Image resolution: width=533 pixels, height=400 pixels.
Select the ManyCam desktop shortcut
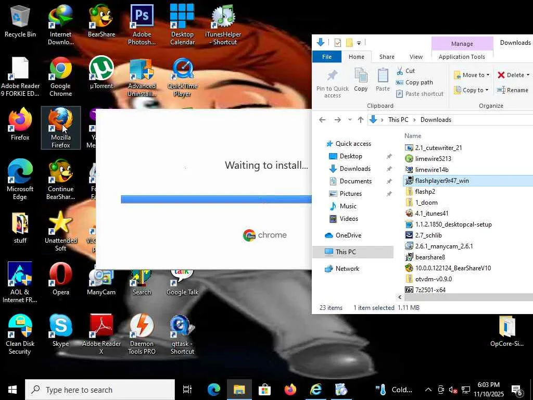(x=101, y=282)
